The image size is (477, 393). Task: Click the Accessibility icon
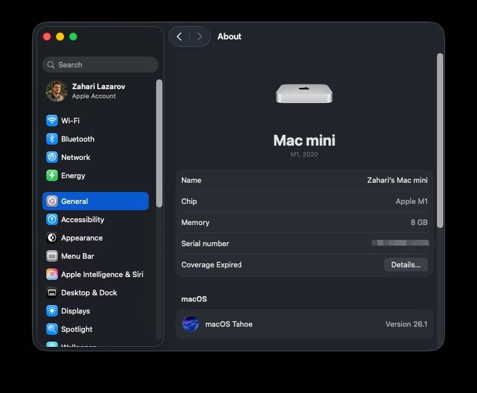[52, 219]
